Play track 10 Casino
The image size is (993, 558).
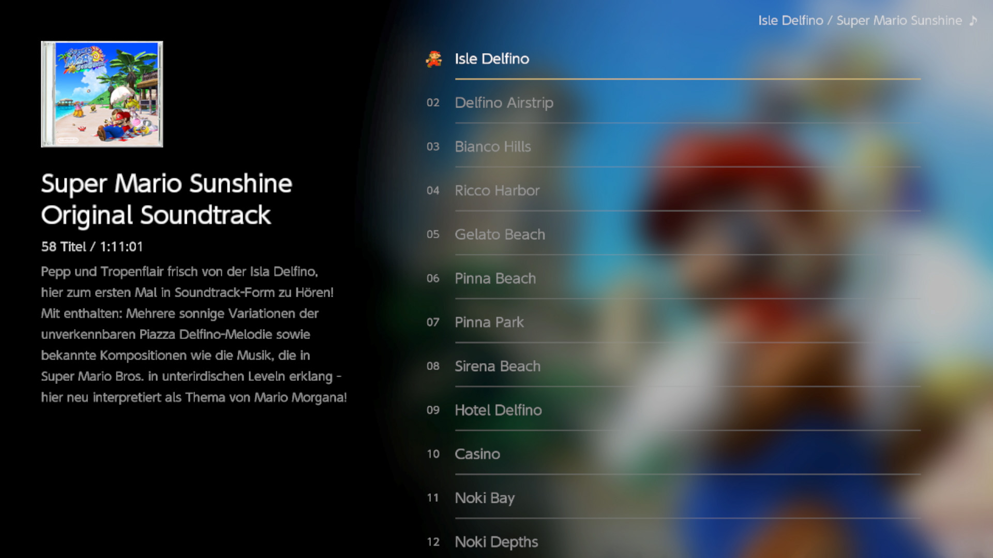(477, 454)
